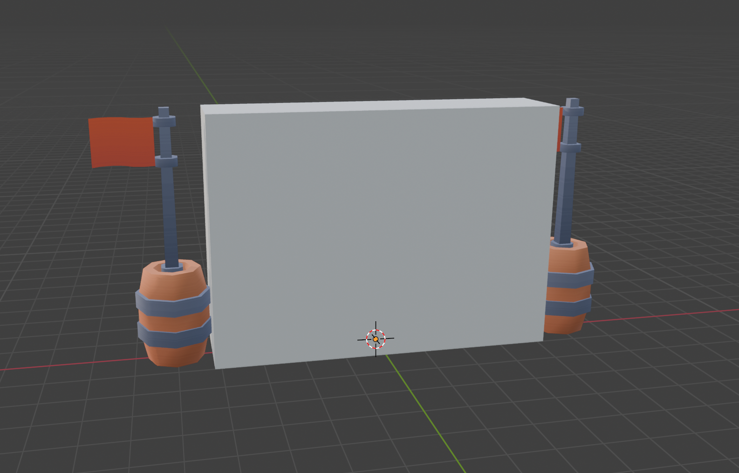Click the 3D cursor crosshair
Screen dimensions: 739x473
[x=376, y=339]
